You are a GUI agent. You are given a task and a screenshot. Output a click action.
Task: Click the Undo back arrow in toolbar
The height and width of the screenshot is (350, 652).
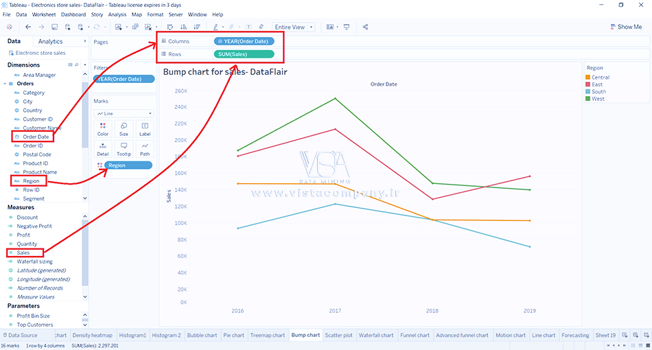(x=27, y=27)
